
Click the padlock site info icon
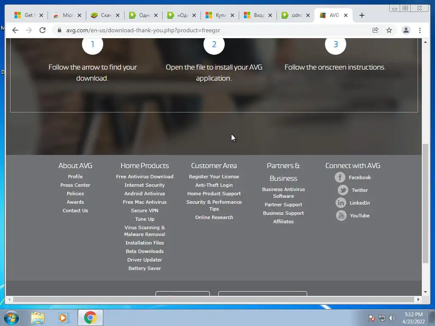point(59,30)
